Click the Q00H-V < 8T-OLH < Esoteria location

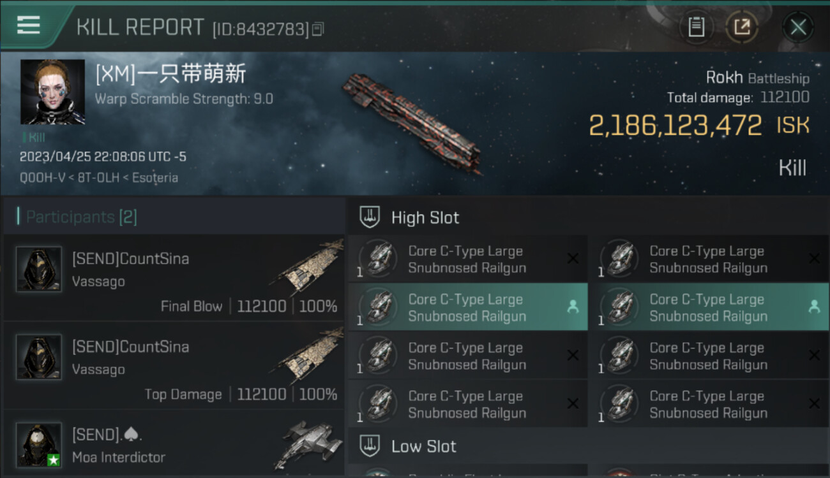[x=99, y=178]
